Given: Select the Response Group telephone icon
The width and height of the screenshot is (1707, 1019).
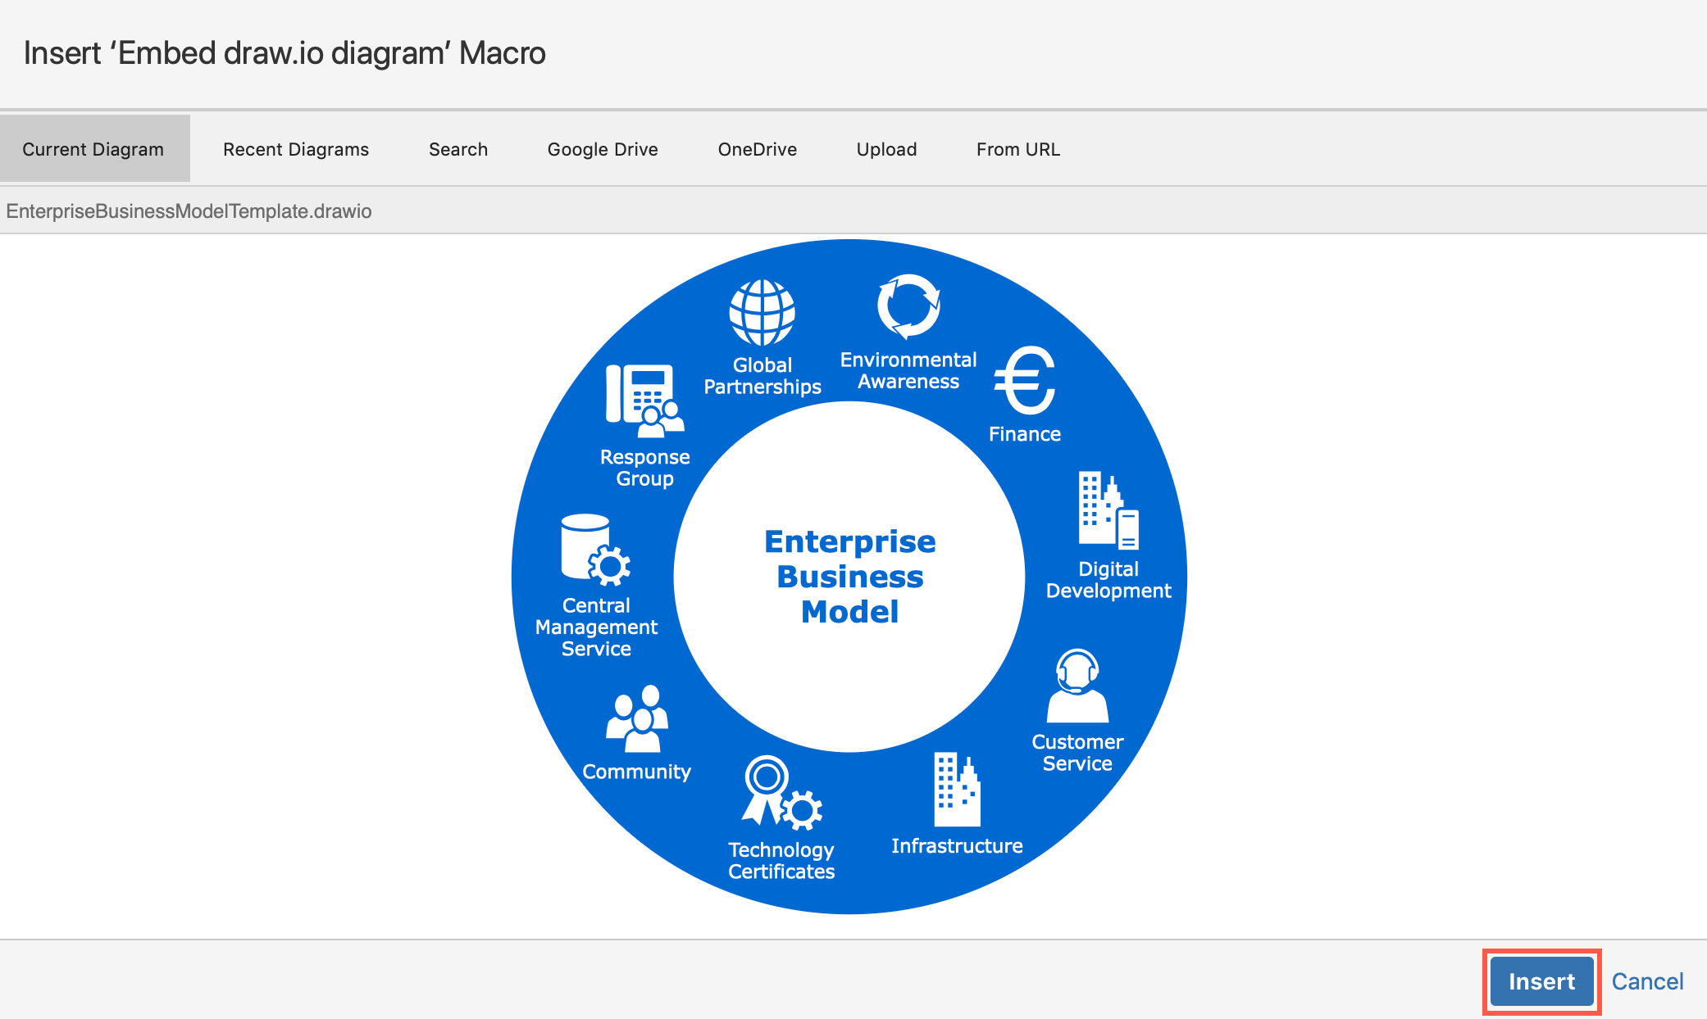Looking at the screenshot, I should click(644, 401).
